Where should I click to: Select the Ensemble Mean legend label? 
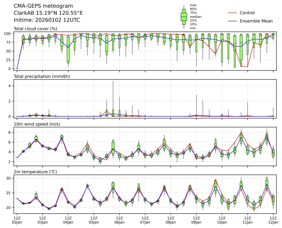tap(256, 21)
